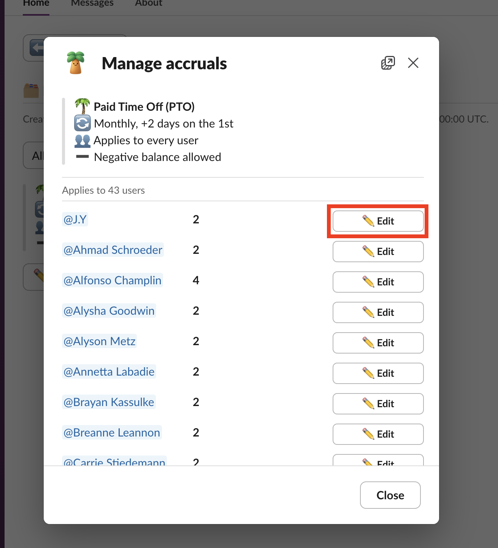This screenshot has height=548, width=498.
Task: Switch to the About tab
Action: click(148, 4)
